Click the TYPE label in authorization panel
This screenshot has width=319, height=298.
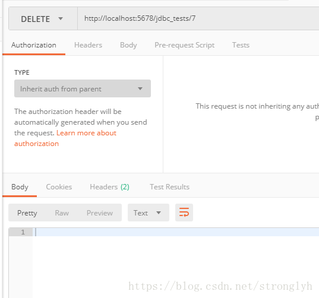22,72
